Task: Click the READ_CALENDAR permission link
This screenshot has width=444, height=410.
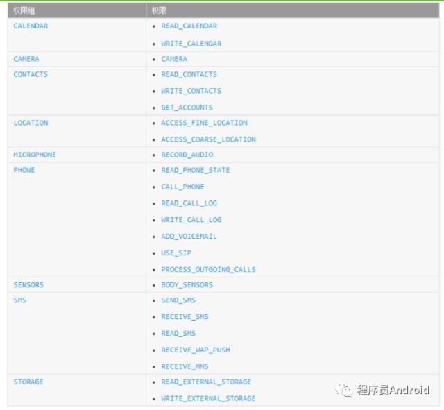Action: coord(189,26)
